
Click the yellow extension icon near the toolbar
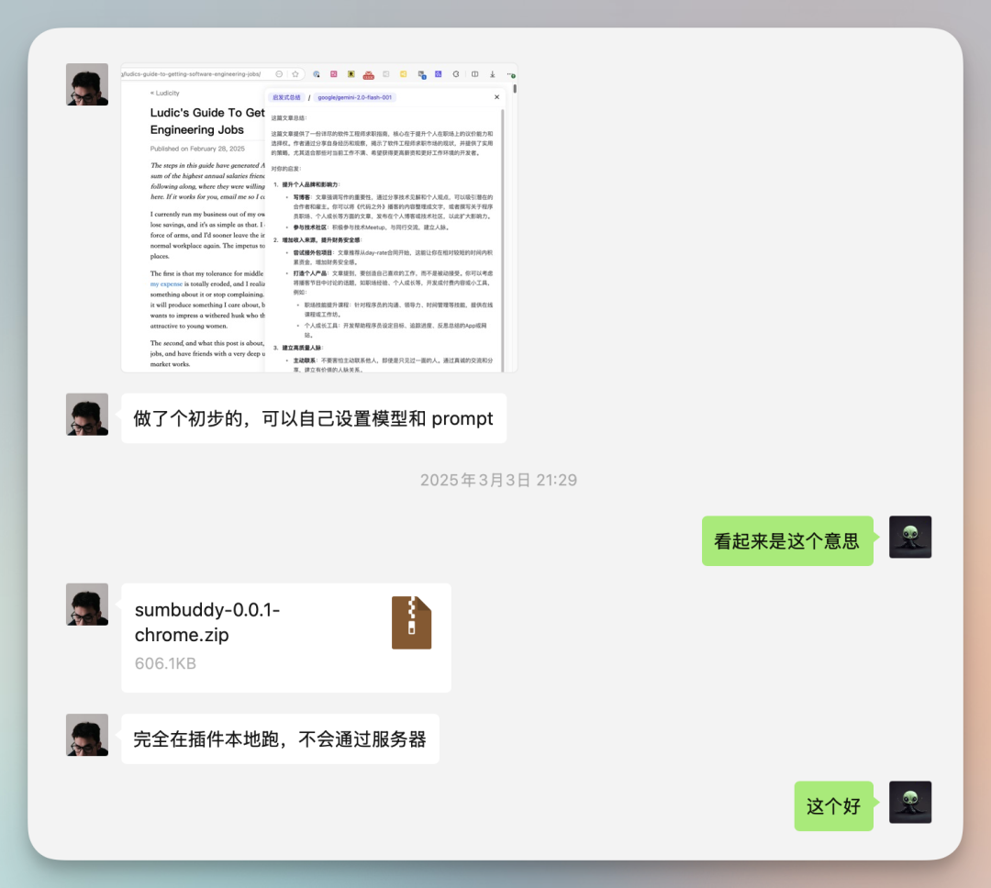tap(403, 75)
